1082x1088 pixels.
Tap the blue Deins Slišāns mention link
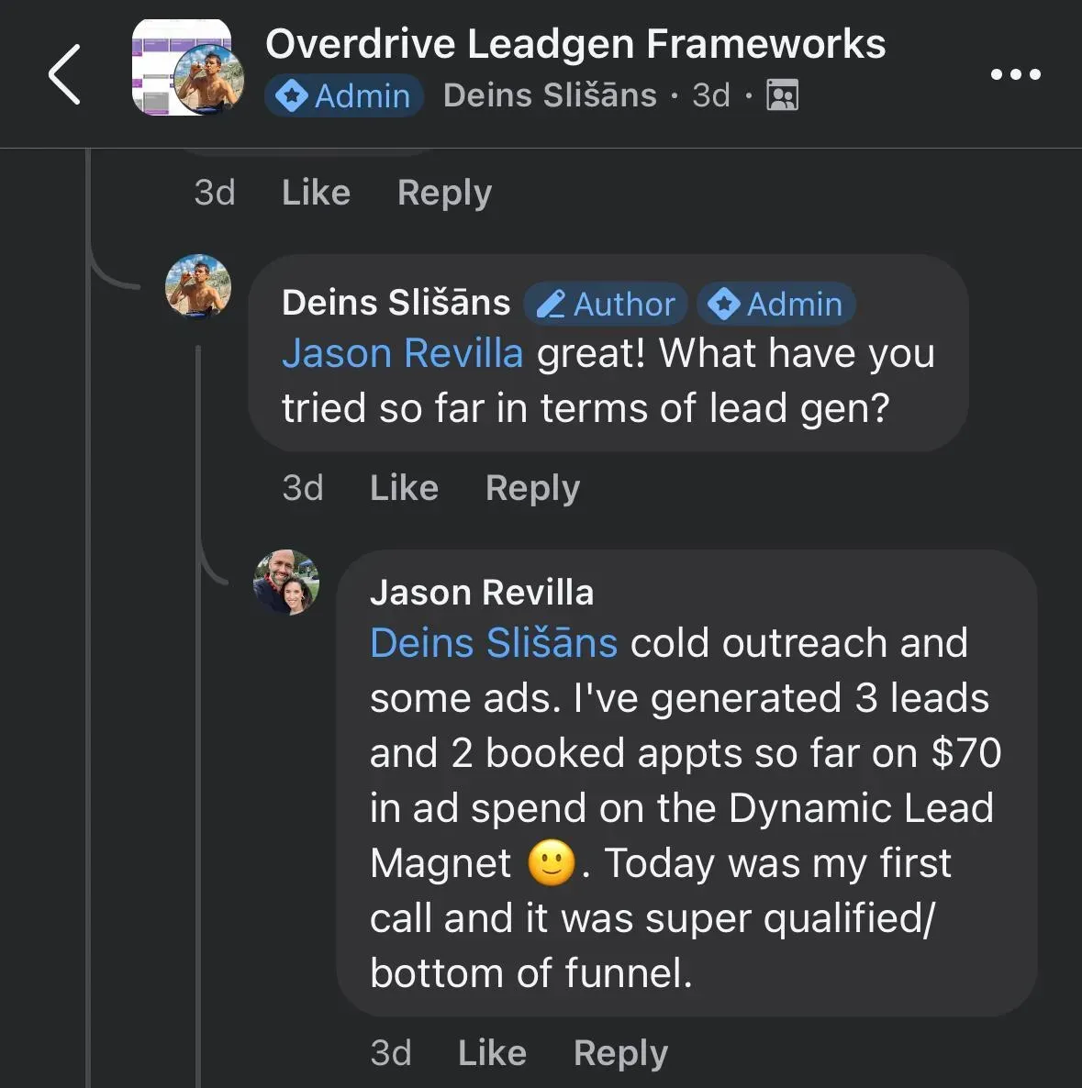coord(493,644)
